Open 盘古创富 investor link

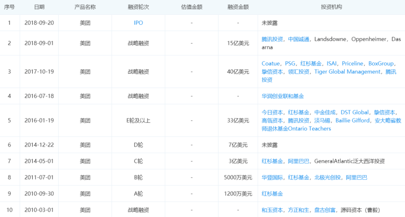point(325,210)
